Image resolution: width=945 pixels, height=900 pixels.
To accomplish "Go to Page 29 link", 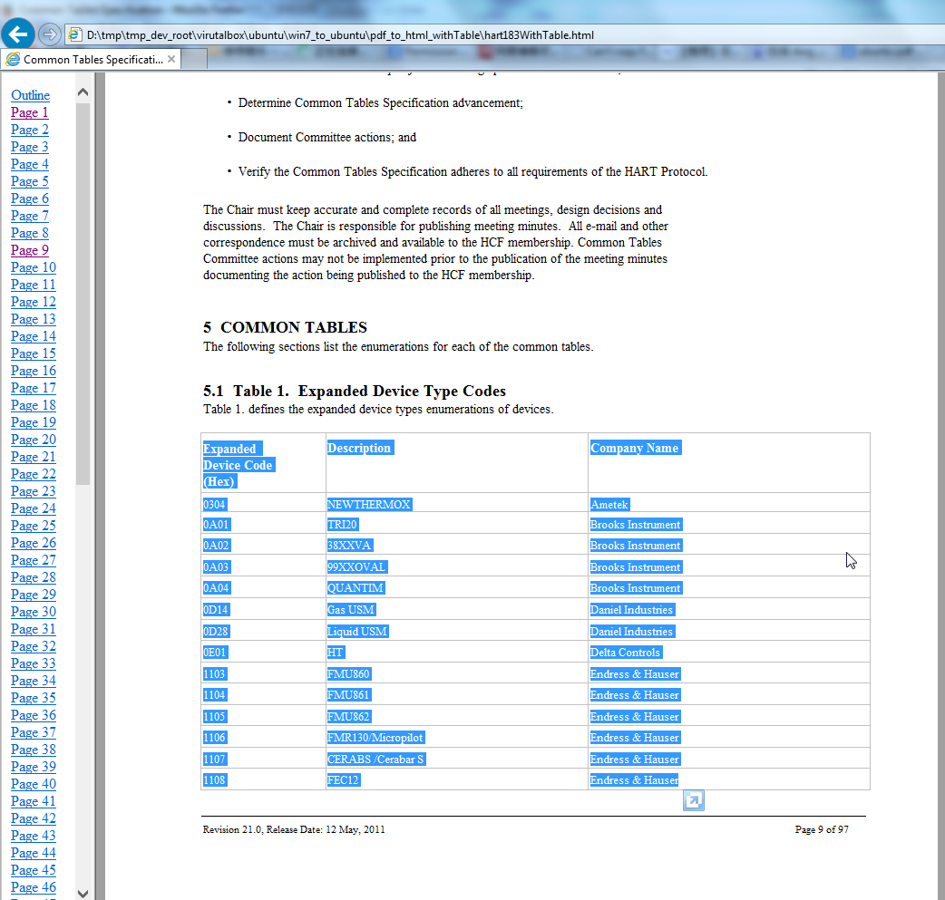I will pos(34,595).
